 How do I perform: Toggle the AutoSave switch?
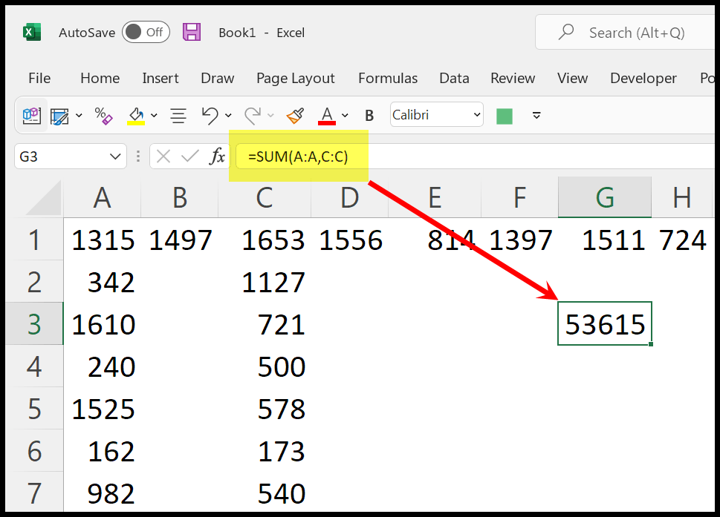[146, 32]
